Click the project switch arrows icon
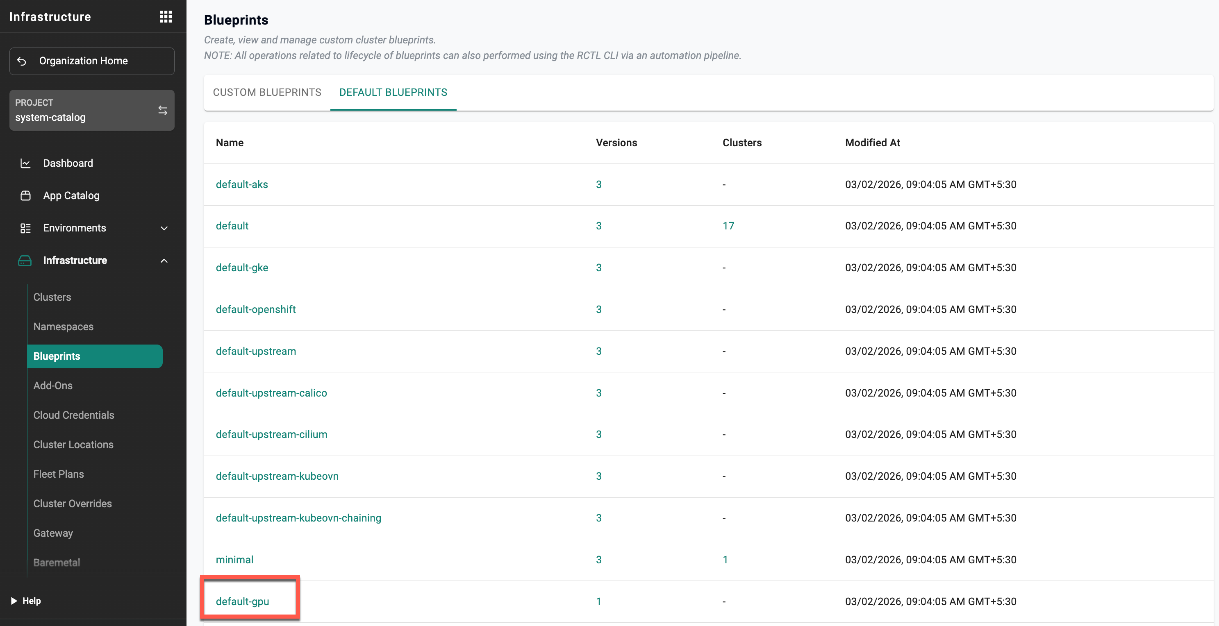This screenshot has height=626, width=1219. click(x=162, y=110)
